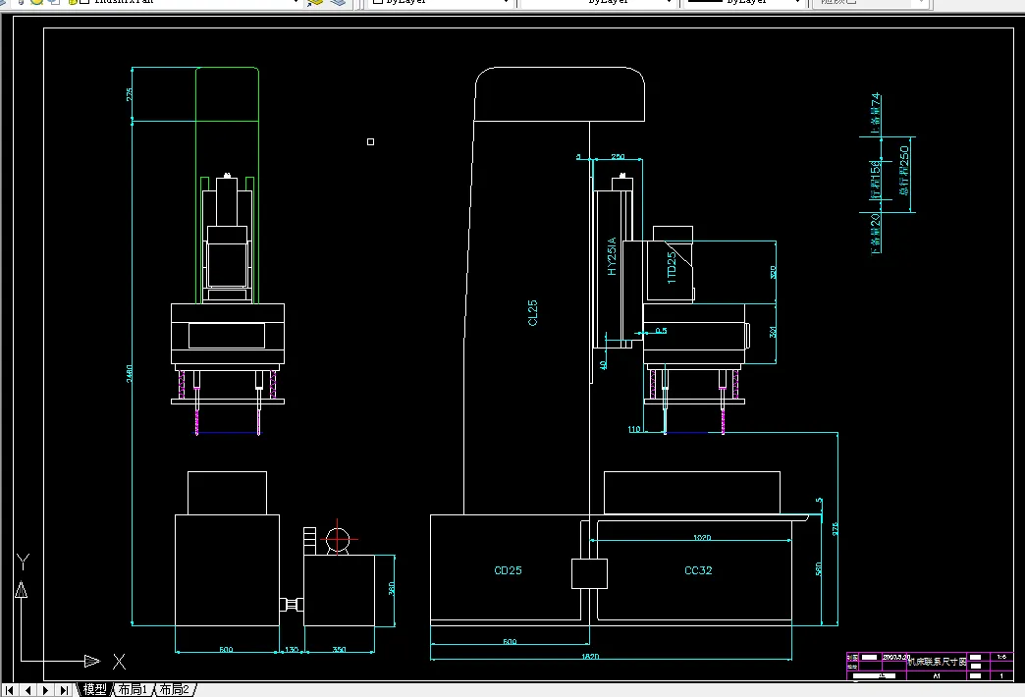Pick the 250 dimension above the spindle head
1025x697 pixels.
click(618, 156)
